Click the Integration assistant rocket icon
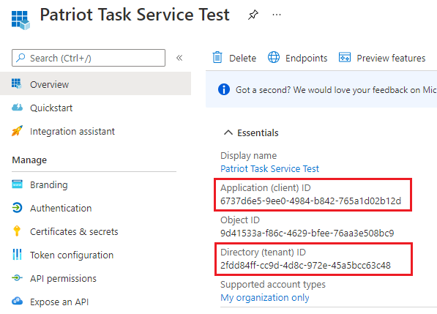Viewport: 437px width, 314px height. (x=17, y=130)
